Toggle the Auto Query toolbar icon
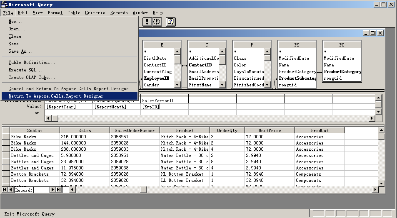The width and height of the screenshot is (397, 218). [157, 22]
